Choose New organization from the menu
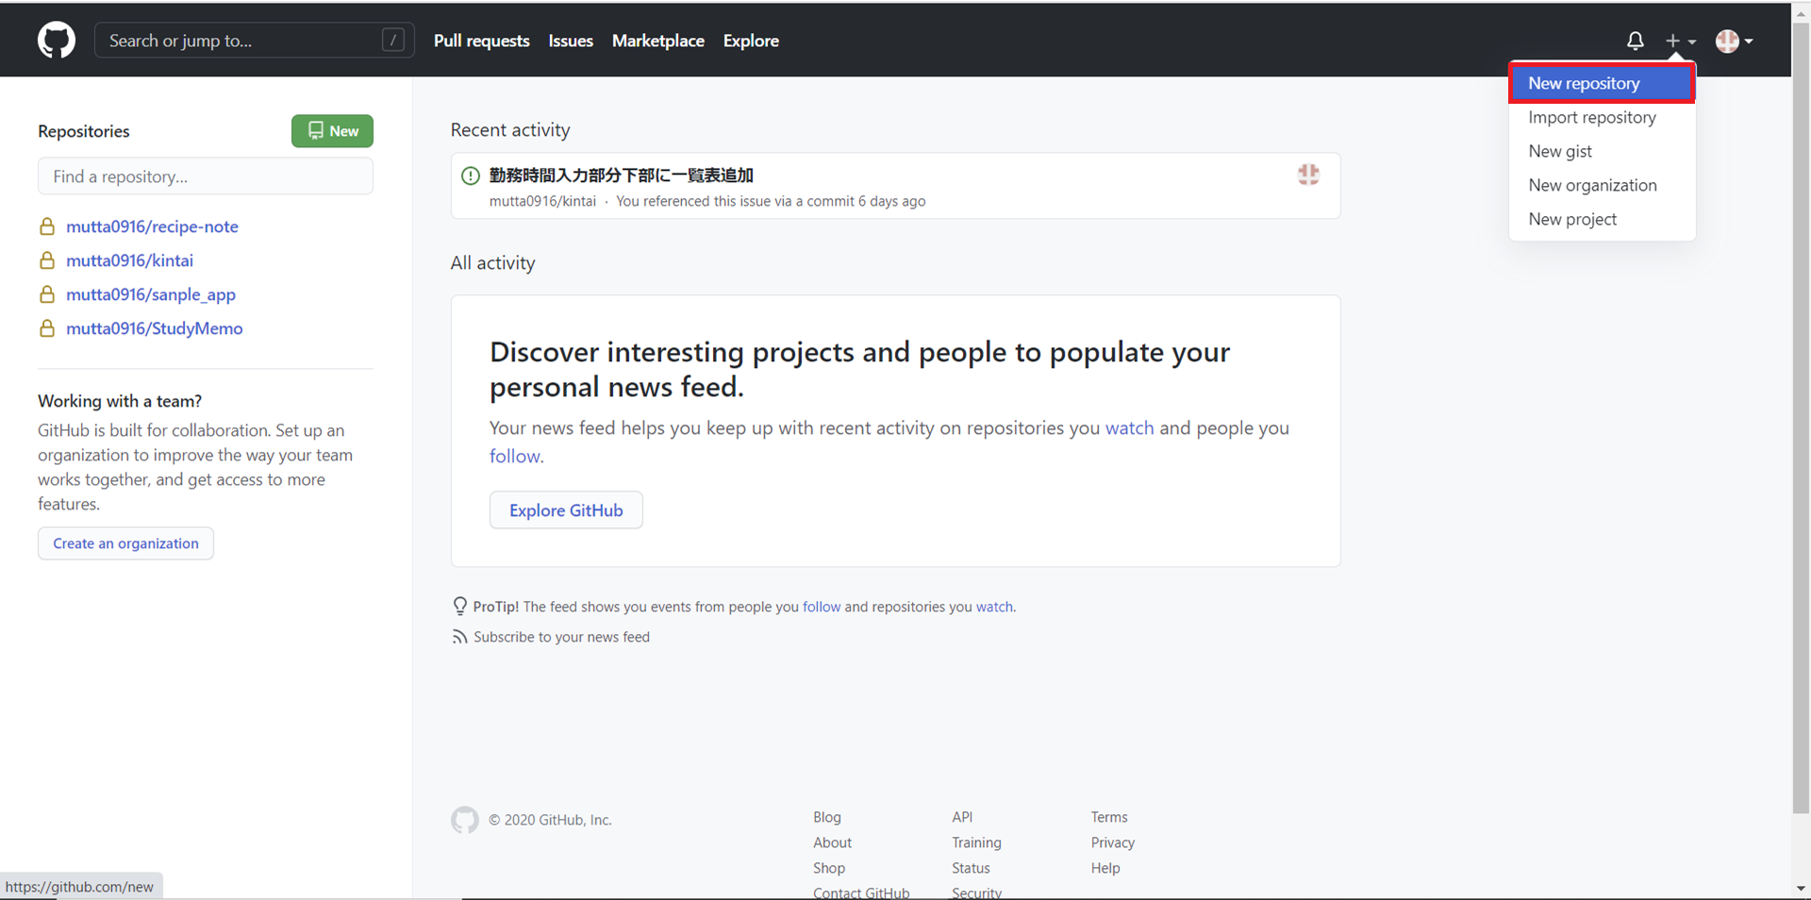The width and height of the screenshot is (1811, 900). tap(1602, 185)
